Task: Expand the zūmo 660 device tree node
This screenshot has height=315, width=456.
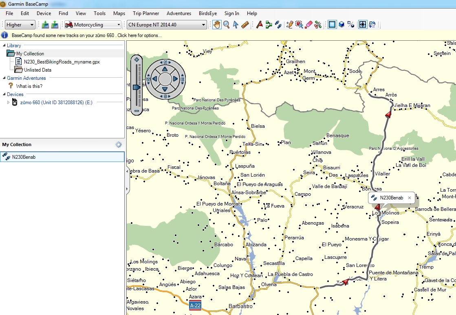Action: click(x=8, y=103)
